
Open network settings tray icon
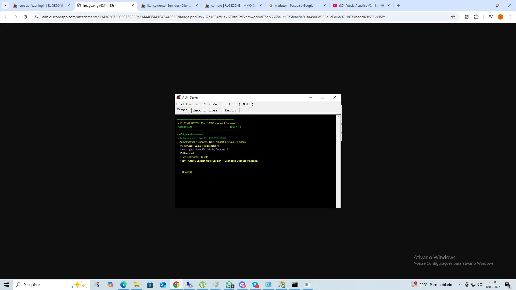click(x=473, y=285)
